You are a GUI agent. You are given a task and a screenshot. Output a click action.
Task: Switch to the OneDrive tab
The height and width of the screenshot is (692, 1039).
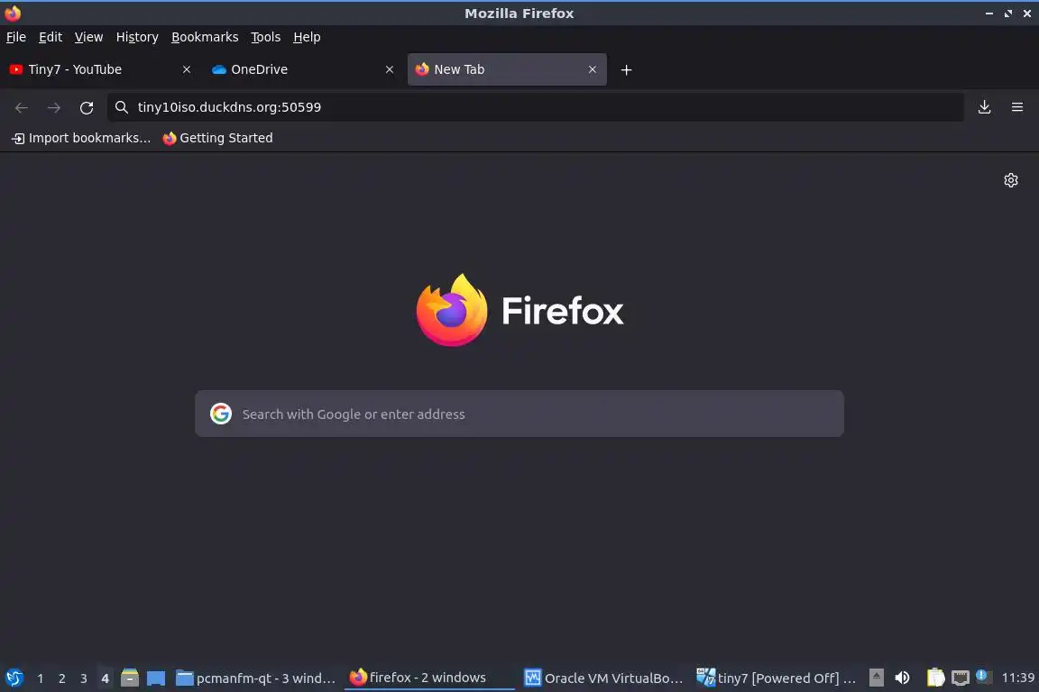(x=303, y=69)
